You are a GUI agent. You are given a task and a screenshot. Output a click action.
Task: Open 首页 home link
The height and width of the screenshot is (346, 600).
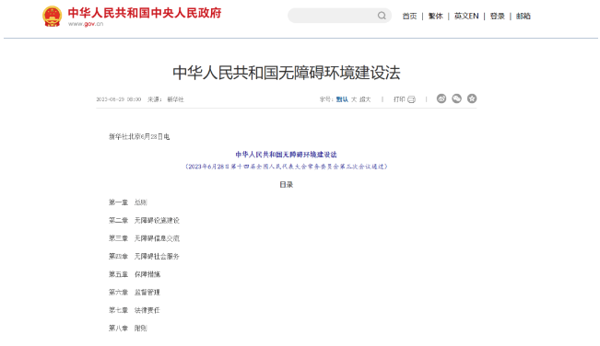[409, 16]
